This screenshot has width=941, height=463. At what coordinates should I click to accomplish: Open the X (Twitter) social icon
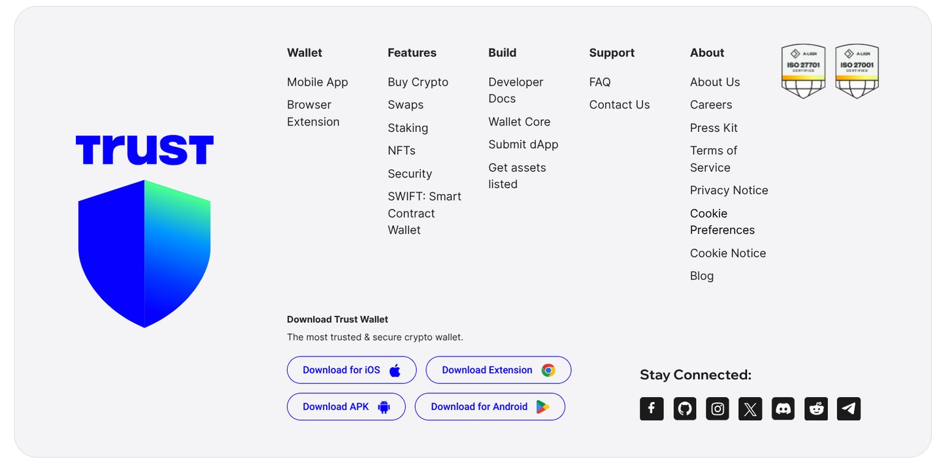pyautogui.click(x=750, y=409)
